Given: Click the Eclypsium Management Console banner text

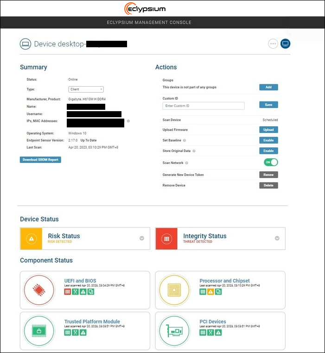Looking at the screenshot, I should click(x=149, y=23).
